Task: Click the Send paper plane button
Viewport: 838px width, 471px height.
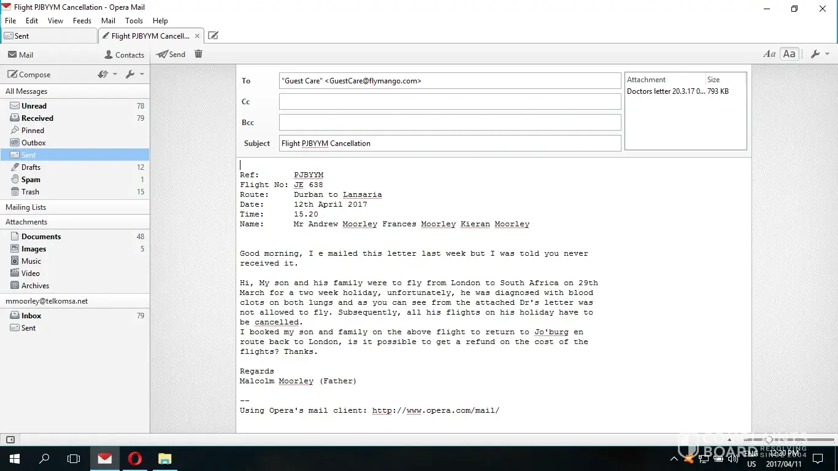Action: (x=171, y=54)
